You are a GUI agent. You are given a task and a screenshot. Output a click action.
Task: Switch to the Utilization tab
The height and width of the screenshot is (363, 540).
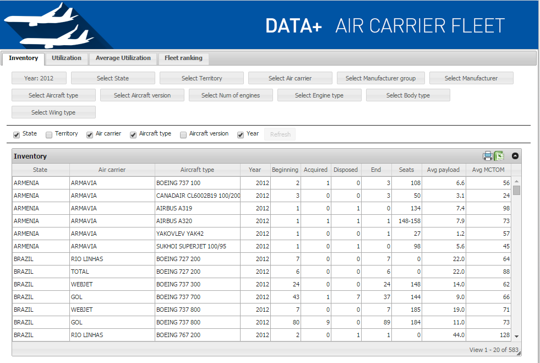click(67, 58)
